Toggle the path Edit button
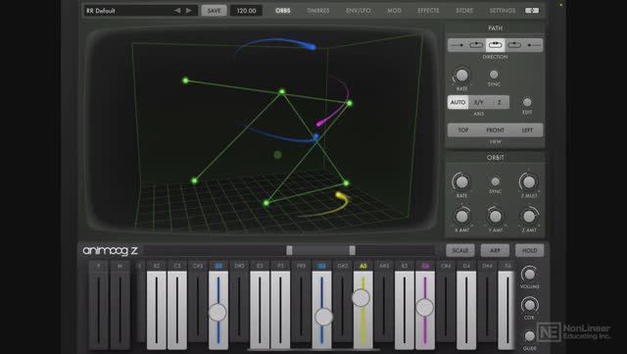Screen dimensions: 627x354 527,102
